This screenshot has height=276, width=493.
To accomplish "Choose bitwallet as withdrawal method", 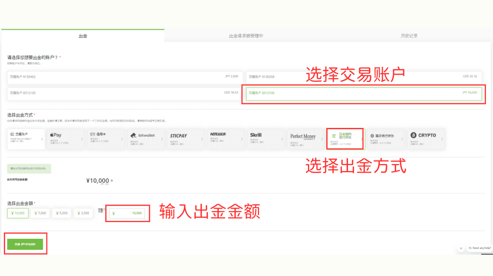I will [145, 139].
